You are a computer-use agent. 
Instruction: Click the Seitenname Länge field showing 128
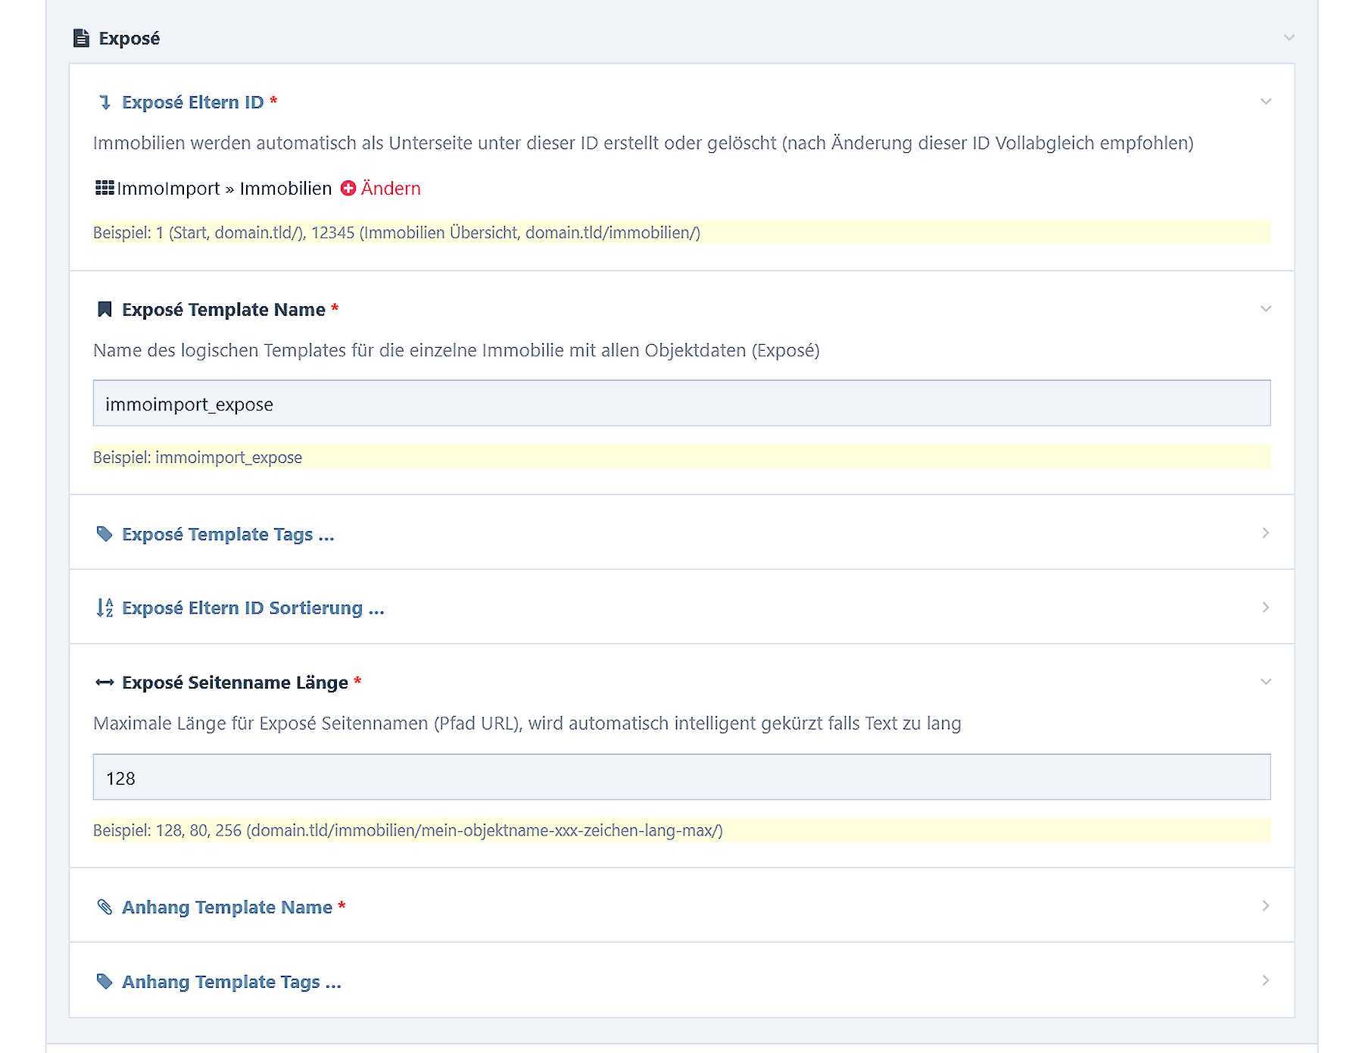681,777
